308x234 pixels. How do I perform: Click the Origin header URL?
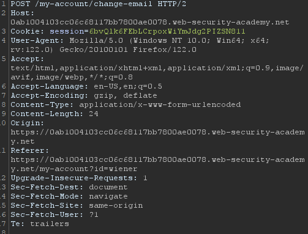click(157, 137)
